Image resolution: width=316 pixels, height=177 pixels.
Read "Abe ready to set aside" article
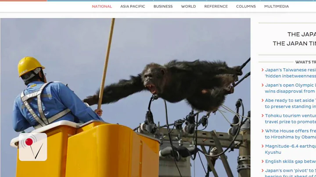(x=291, y=103)
